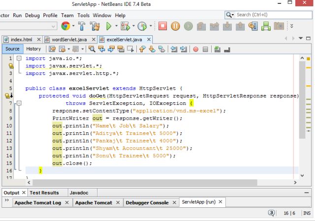Collapse the imports fold at line 1
The image size is (315, 221).
coord(19,58)
